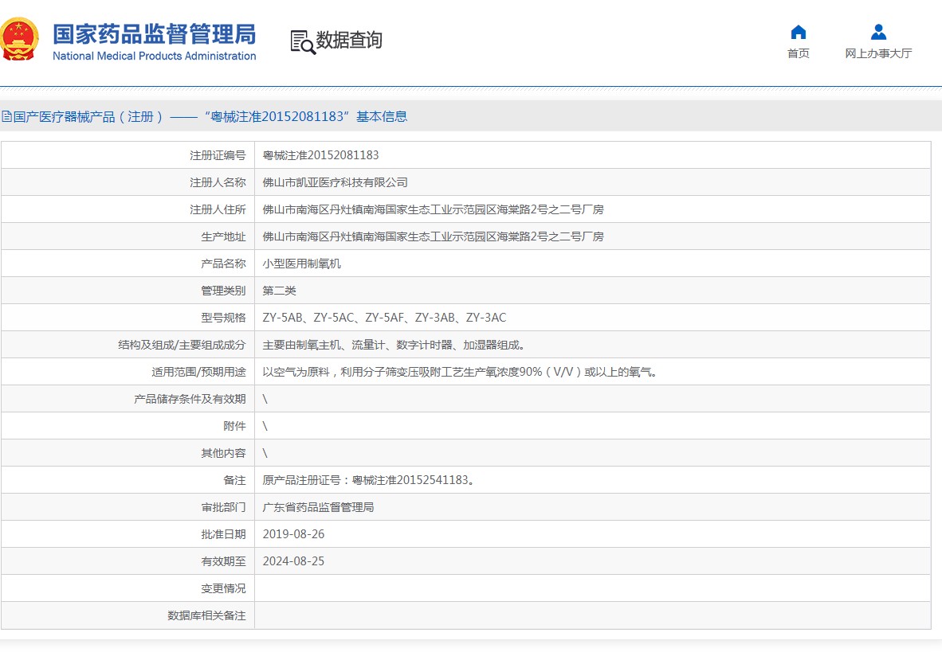The height and width of the screenshot is (664, 942).
Task: Click National Medical Products Administration English text
Action: click(x=154, y=56)
